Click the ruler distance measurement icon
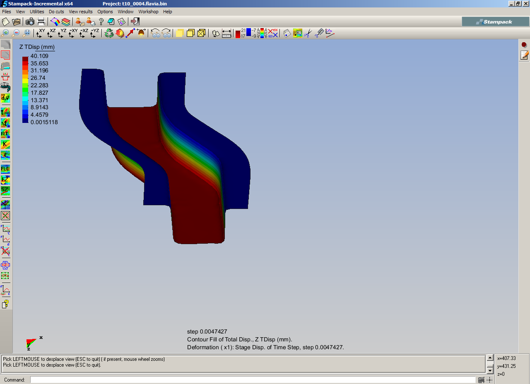Screen dimensions: 530x384 [x=226, y=34]
